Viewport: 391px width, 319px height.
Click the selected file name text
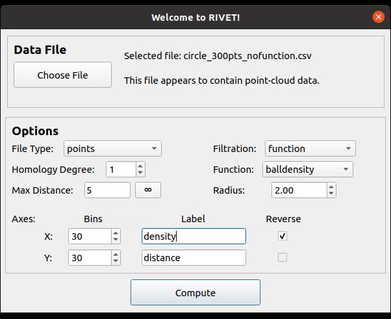coord(218,56)
